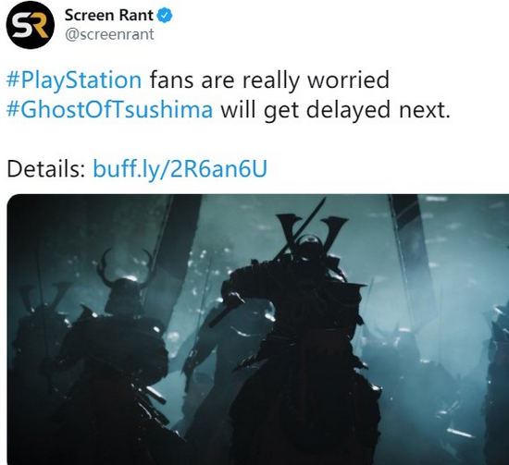This screenshot has height=465, width=509.
Task: Open the Ghost of Tsushima tweet image
Action: (258, 329)
